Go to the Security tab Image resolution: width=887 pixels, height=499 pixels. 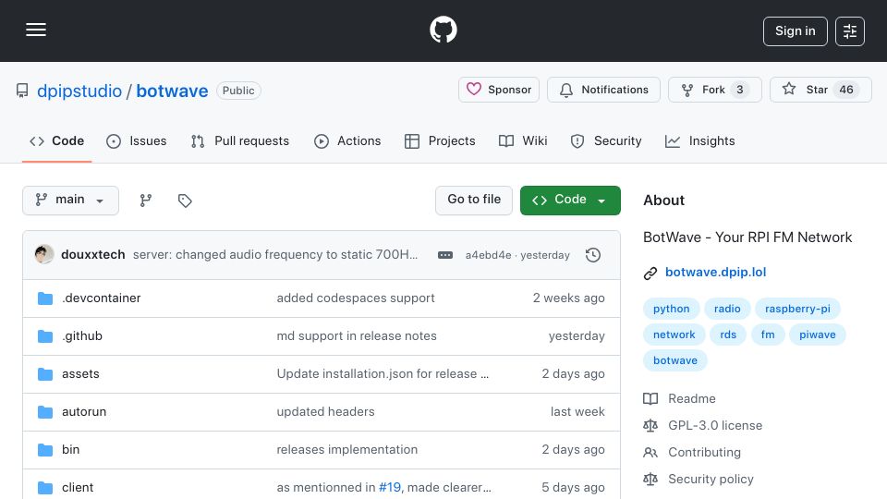tap(606, 140)
